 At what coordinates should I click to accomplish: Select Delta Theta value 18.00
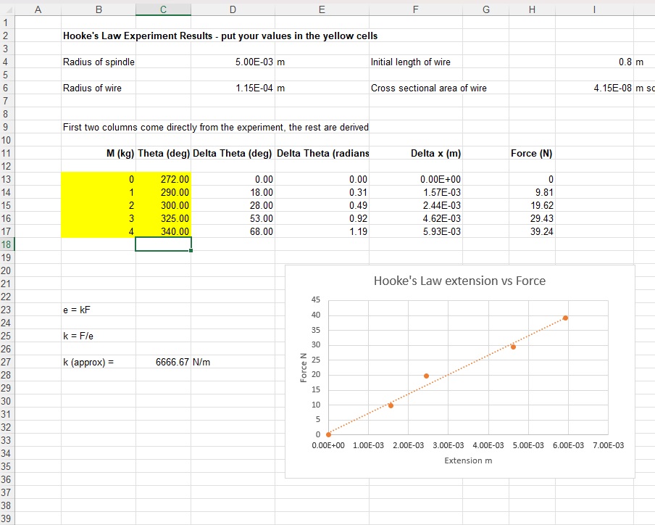click(x=233, y=192)
